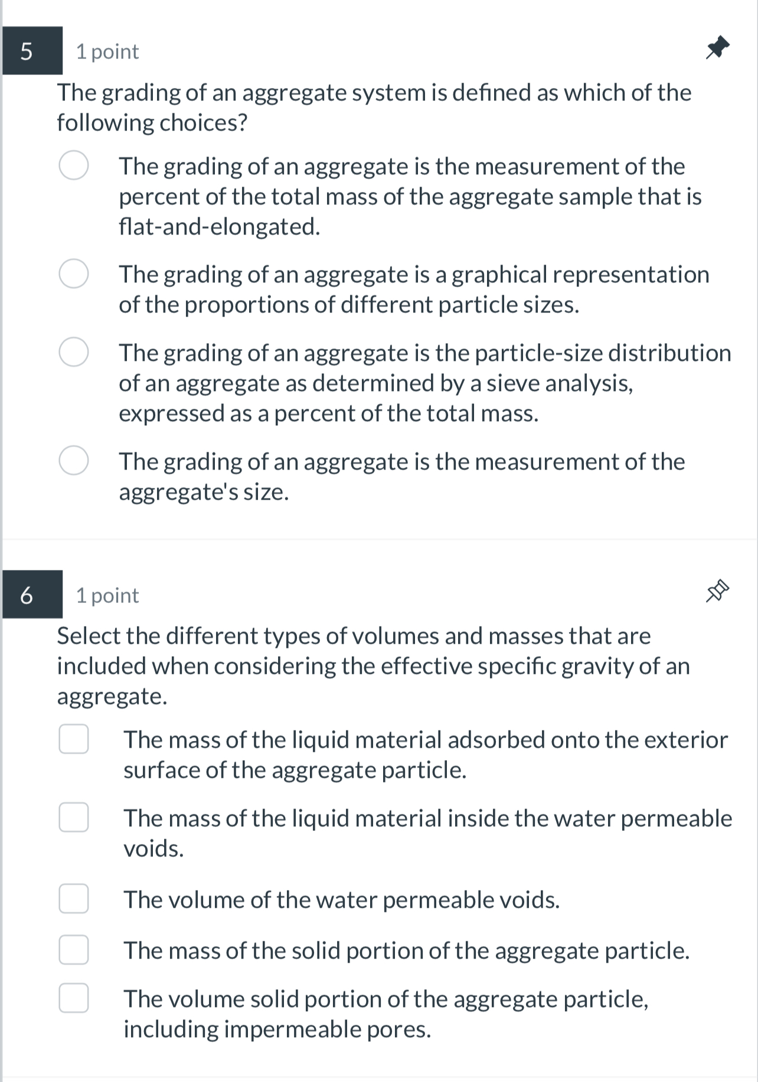
Task: Pin question 6 using the pin icon
Action: (717, 592)
